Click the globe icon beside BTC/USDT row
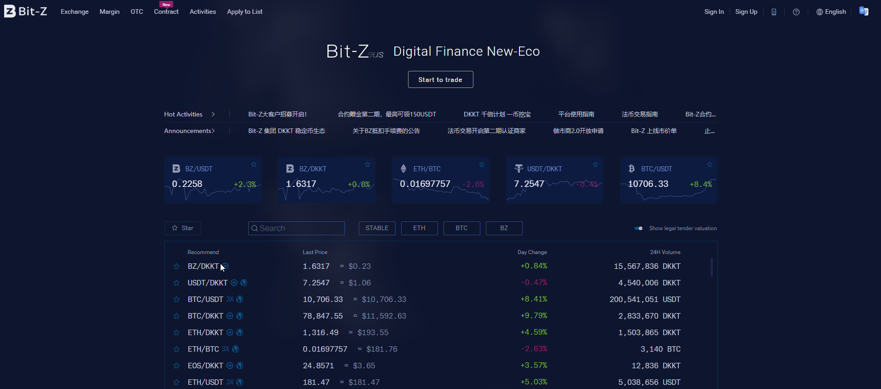Image resolution: width=881 pixels, height=389 pixels. (239, 299)
